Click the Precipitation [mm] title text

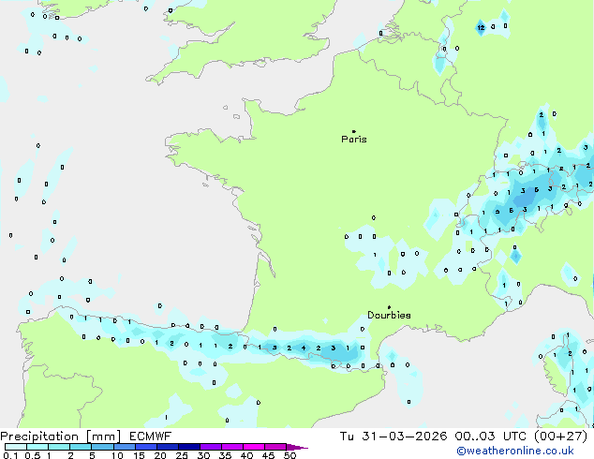60,437
